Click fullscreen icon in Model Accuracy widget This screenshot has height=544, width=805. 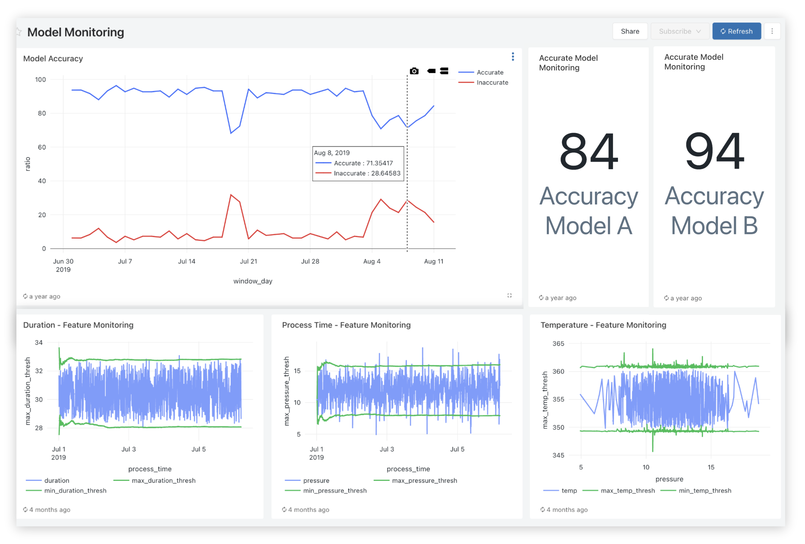tap(509, 296)
